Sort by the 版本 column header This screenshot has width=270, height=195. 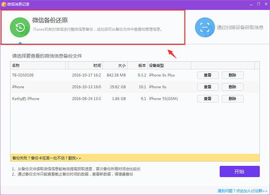pos(137,66)
